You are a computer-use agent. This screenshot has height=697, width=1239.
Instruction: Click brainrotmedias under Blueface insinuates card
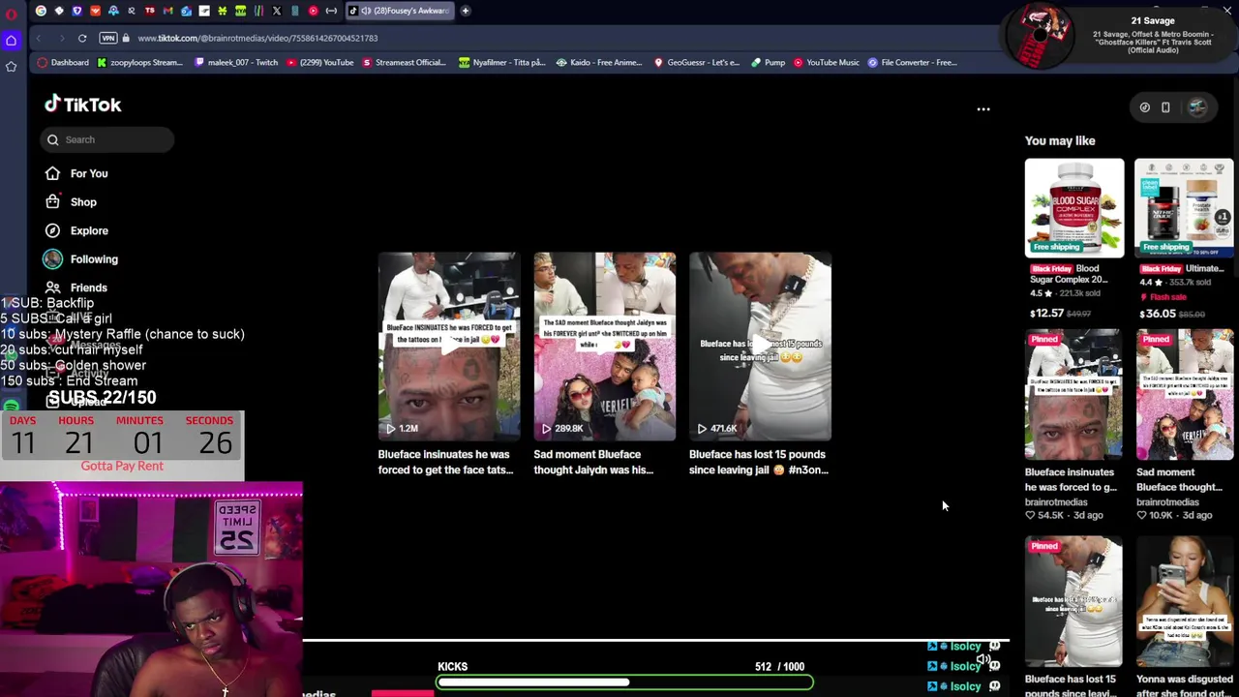click(1056, 502)
